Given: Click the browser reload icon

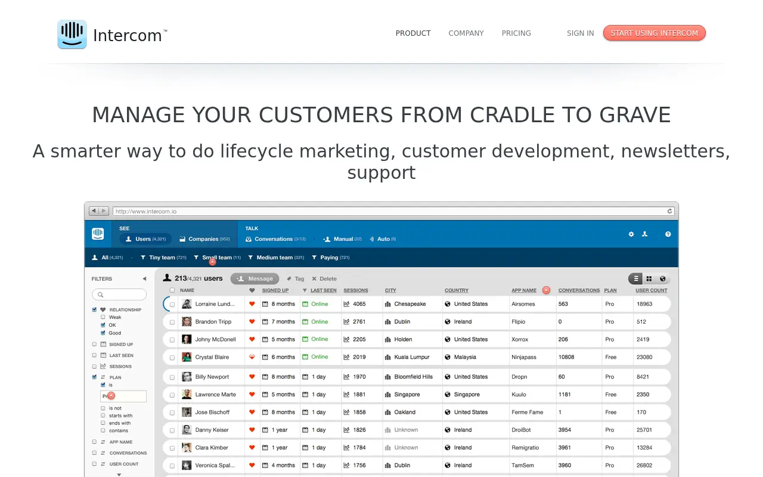Looking at the screenshot, I should [x=670, y=211].
